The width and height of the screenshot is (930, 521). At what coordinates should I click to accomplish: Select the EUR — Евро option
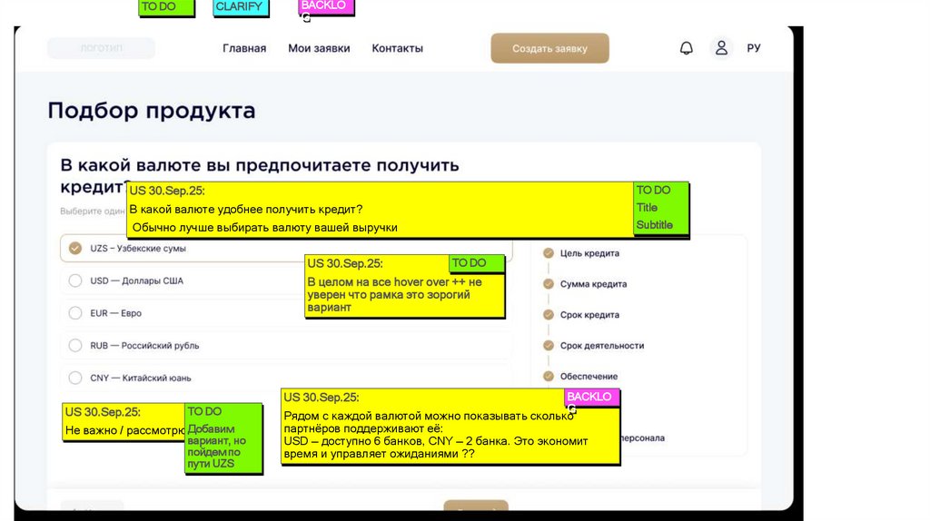coord(286,313)
